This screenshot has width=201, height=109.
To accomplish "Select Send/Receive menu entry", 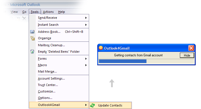I will [x=59, y=18].
